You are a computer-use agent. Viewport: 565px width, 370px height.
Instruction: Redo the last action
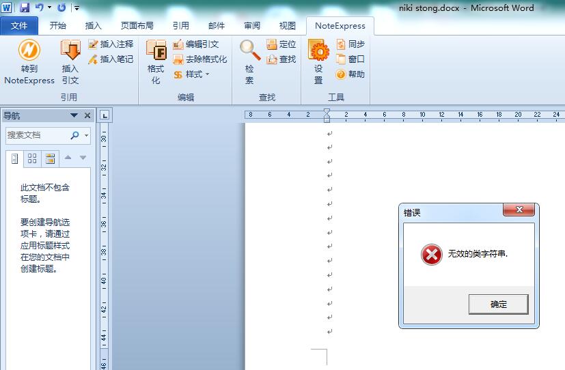[x=62, y=8]
